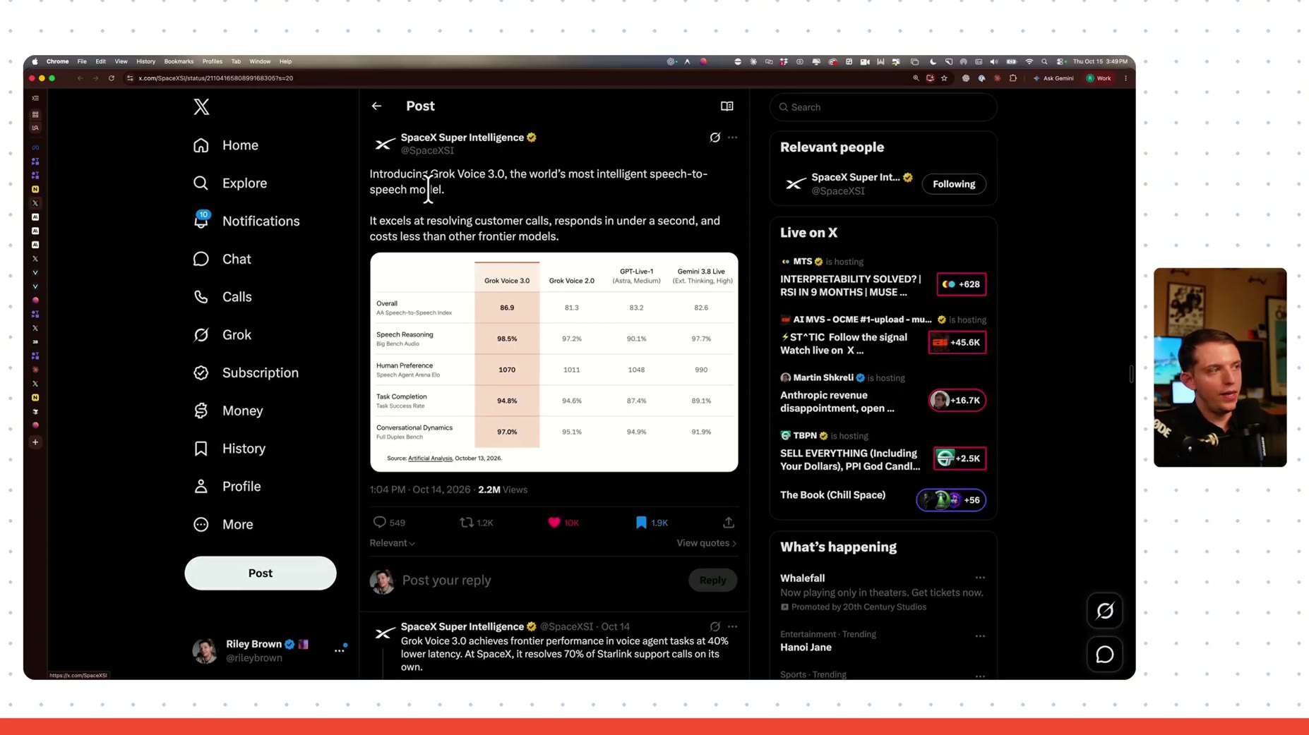
Task: Open Notifications in the sidebar
Action: (x=246, y=221)
